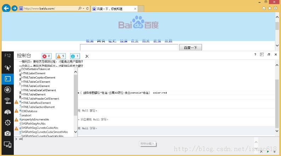
Task: Open the 地图 link on Baidu
Action: point(168,41)
